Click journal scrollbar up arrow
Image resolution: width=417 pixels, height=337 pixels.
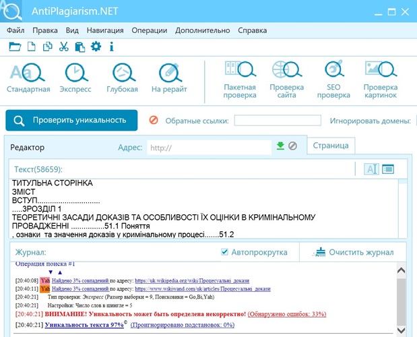(401, 270)
